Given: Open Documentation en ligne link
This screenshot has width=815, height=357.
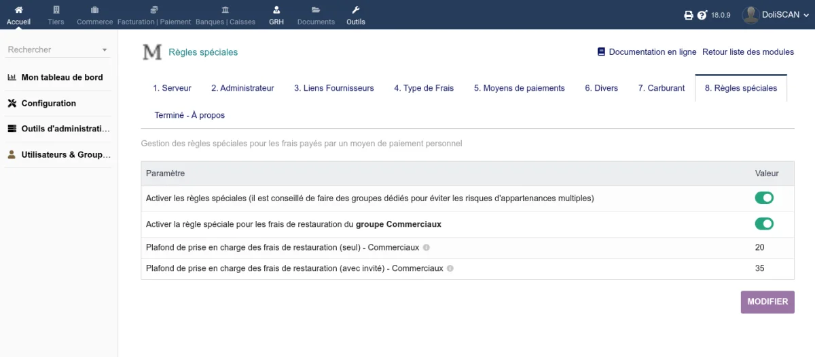Looking at the screenshot, I should (x=653, y=52).
